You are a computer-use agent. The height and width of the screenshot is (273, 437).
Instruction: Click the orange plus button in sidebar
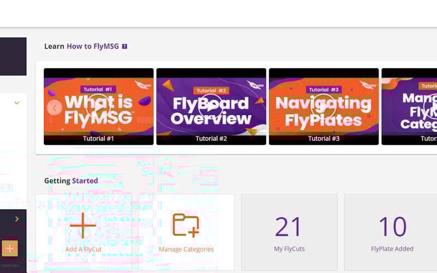click(x=10, y=248)
